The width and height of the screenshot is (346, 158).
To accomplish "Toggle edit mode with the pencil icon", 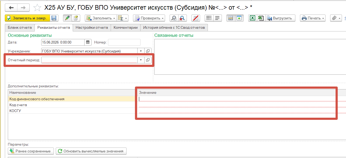I will point(67,18).
